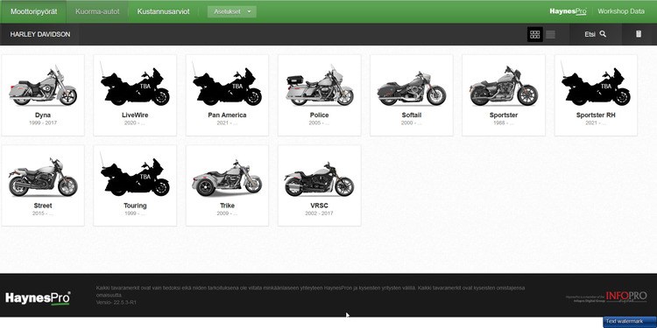The height and width of the screenshot is (328, 657).
Task: Click the VRSC model name text
Action: (x=319, y=206)
